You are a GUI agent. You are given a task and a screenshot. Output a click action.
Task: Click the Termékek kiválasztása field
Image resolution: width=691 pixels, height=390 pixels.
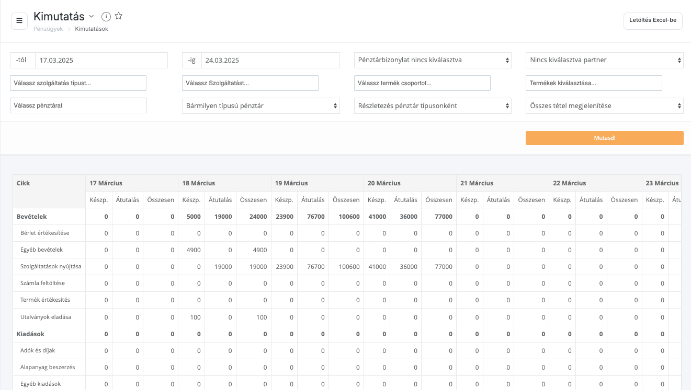(x=594, y=83)
